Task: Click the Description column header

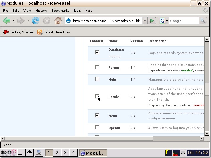Action: [158, 41]
